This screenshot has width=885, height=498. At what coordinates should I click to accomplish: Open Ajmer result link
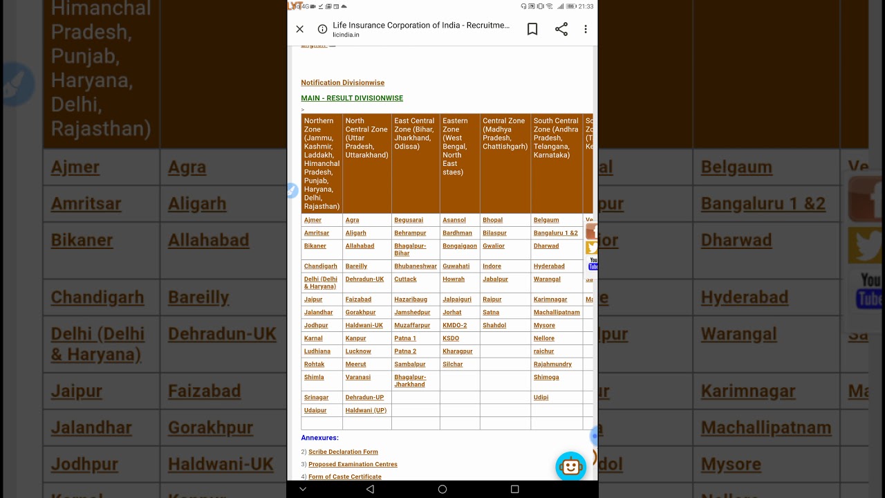tap(313, 220)
